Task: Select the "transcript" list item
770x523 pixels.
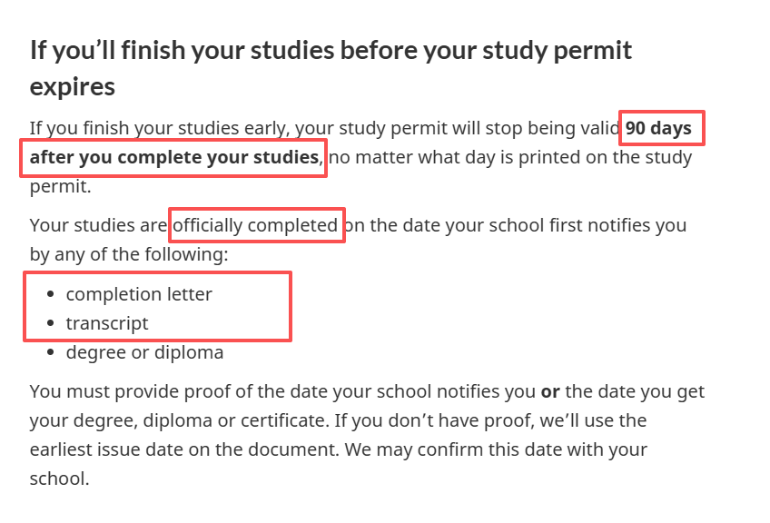Action: [x=106, y=323]
